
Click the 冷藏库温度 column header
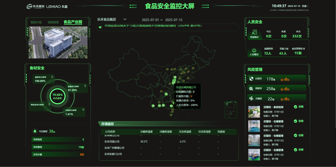(146, 131)
